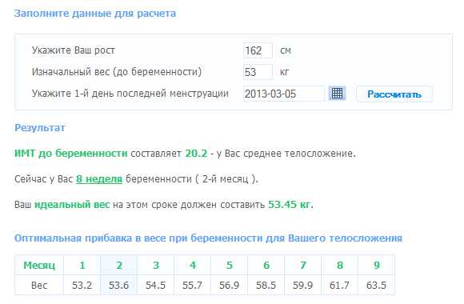Select weight cell 61.7
Image resolution: width=464 pixels, height=304 pixels.
339,285
